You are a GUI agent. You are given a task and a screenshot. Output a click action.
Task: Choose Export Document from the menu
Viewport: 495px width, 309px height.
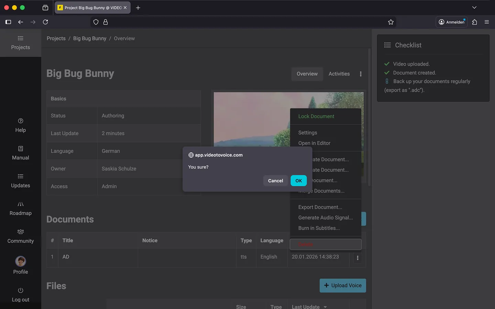coord(320,207)
